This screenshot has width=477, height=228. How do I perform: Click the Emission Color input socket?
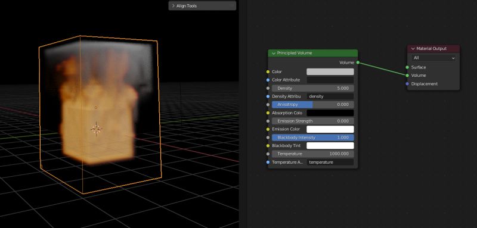pos(268,129)
